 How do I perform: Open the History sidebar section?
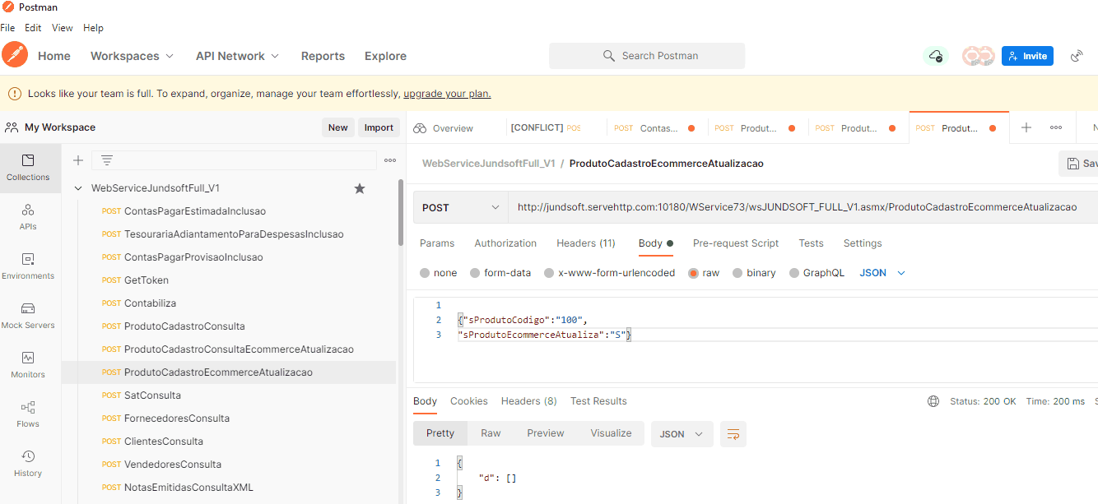(x=28, y=464)
